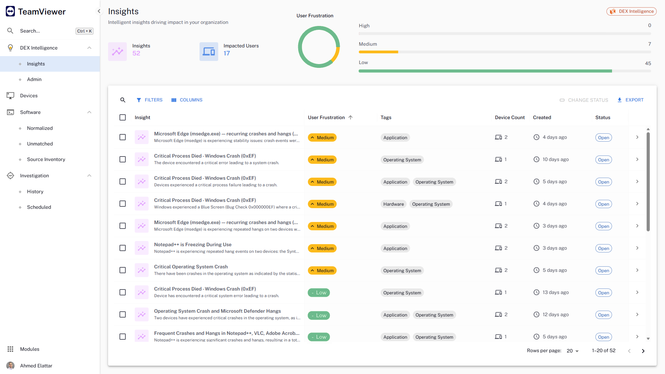The image size is (665, 374).
Task: Expand details of Notepad++ is Freezing row
Action: click(x=637, y=248)
